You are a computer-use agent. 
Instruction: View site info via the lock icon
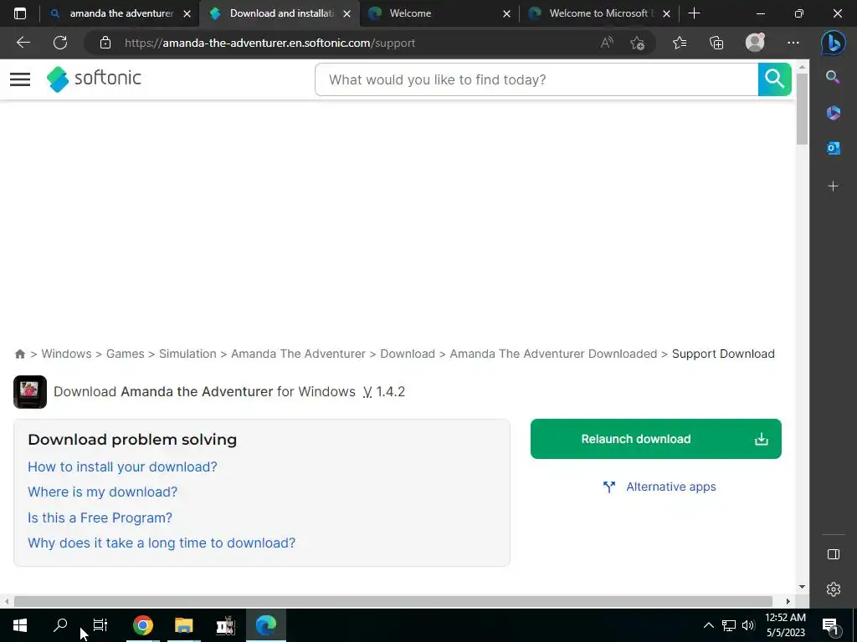click(105, 43)
